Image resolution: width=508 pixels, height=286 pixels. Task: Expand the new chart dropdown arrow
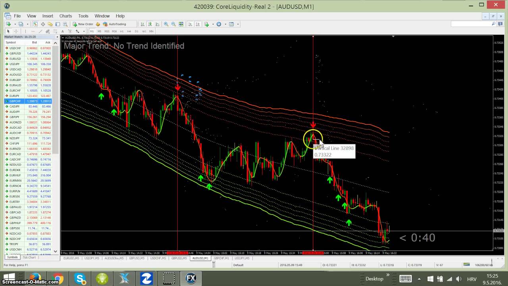pos(15,24)
